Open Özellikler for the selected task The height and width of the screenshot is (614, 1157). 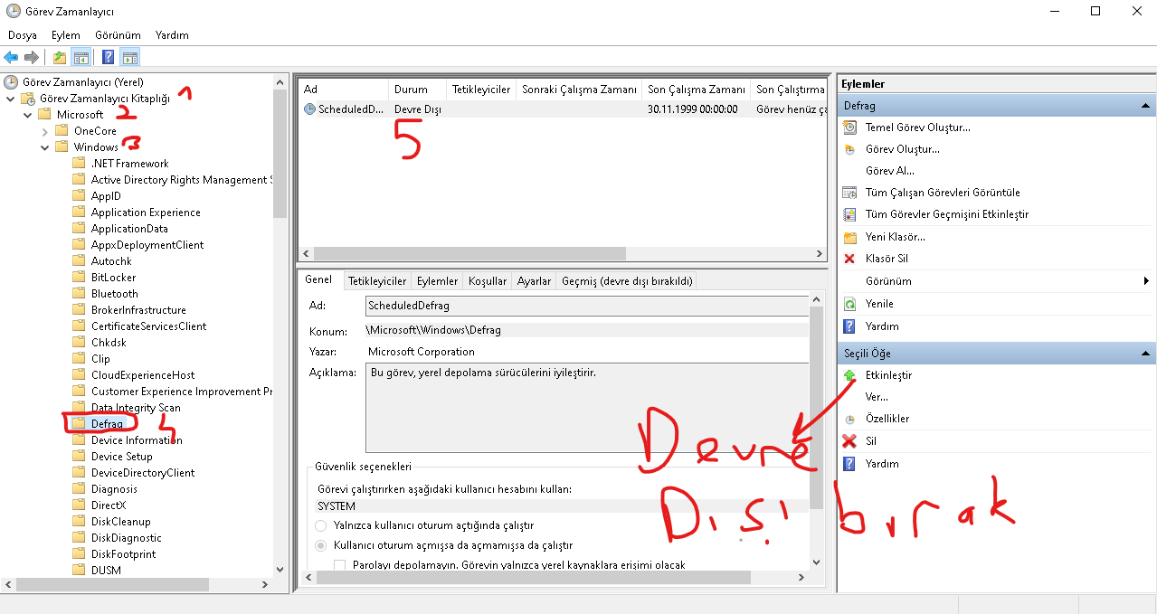(x=887, y=419)
